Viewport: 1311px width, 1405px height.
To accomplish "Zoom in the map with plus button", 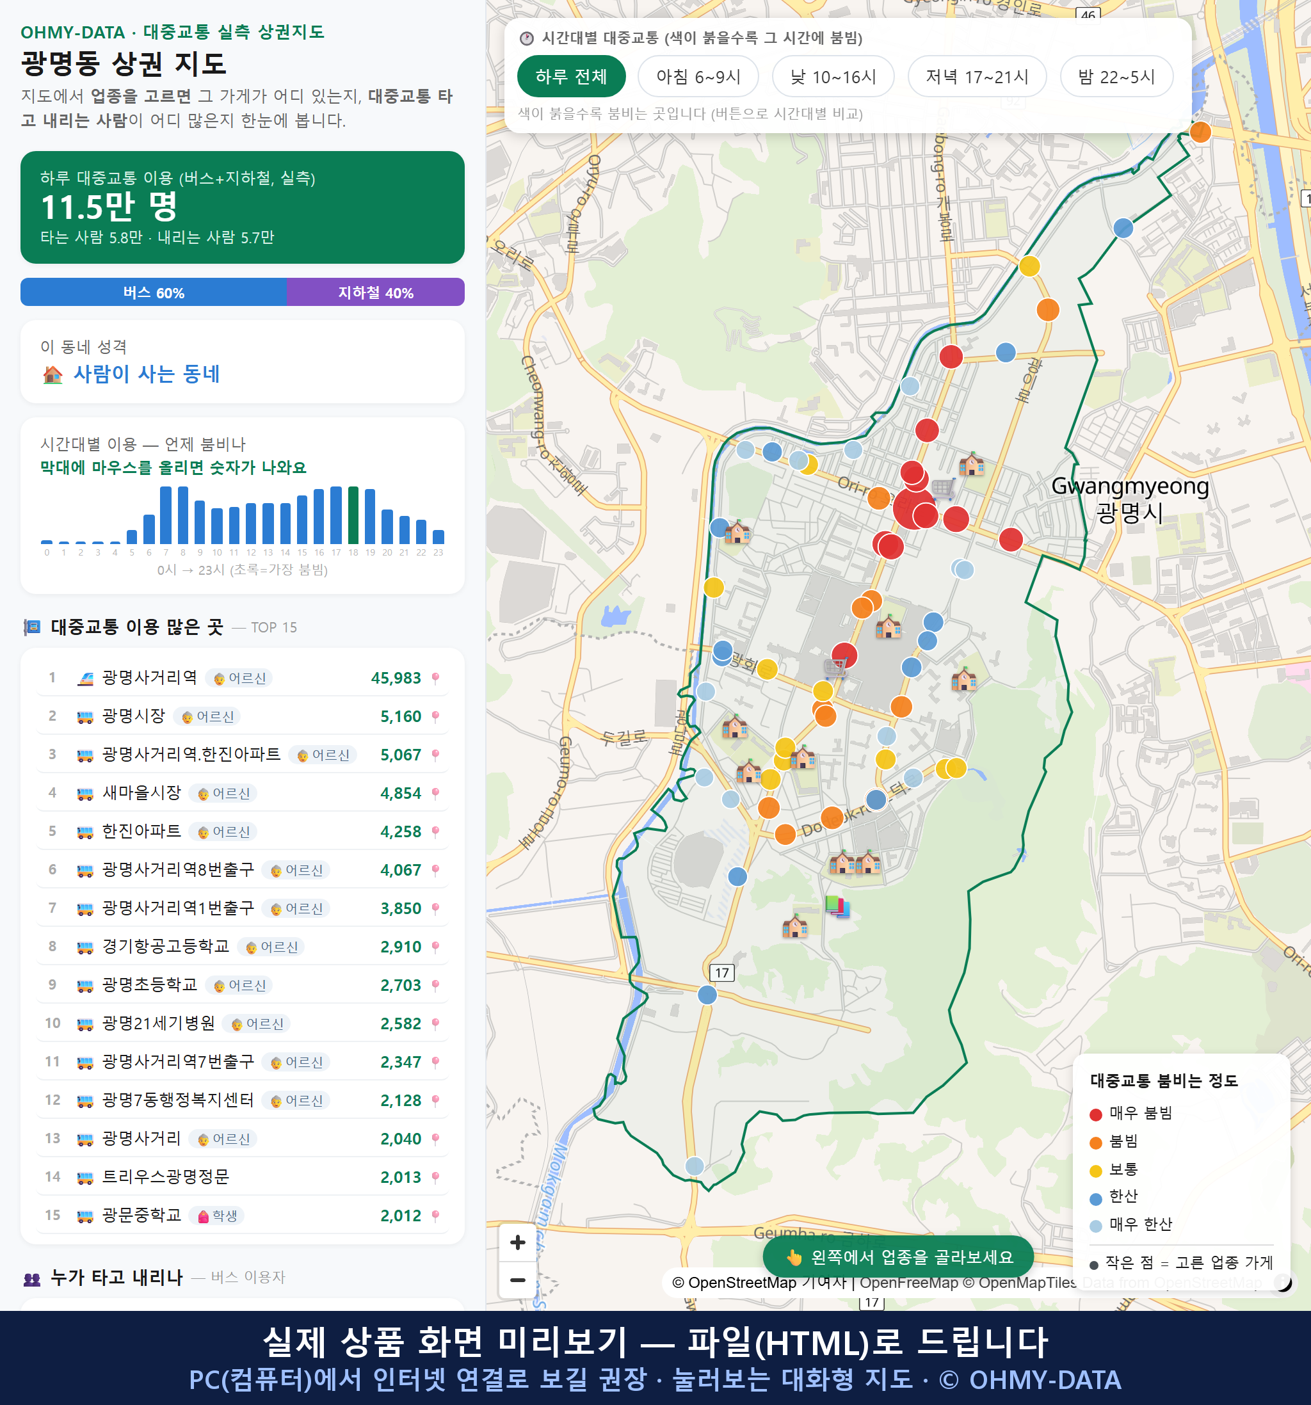I will click(x=517, y=1242).
